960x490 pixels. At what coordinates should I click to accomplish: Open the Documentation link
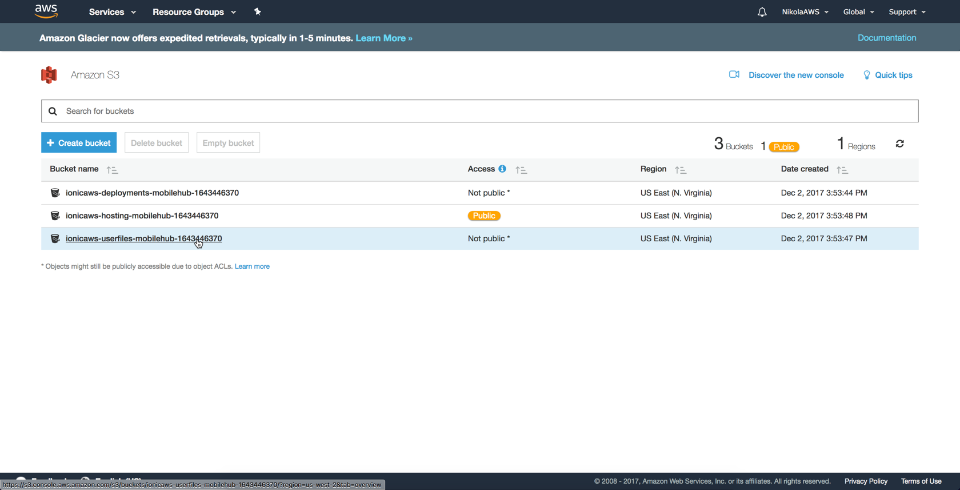[x=887, y=38]
